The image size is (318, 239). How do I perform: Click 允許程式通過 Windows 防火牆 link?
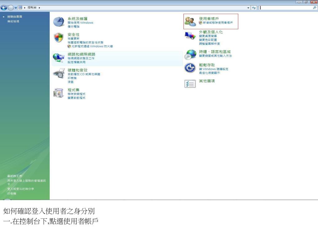[92, 46]
